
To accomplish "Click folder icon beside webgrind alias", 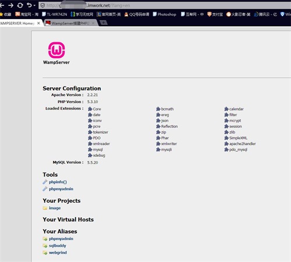I will tap(45, 253).
